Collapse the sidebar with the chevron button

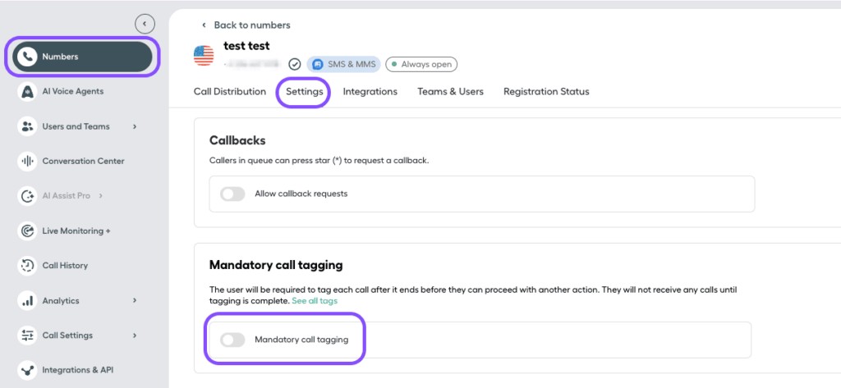tap(145, 24)
